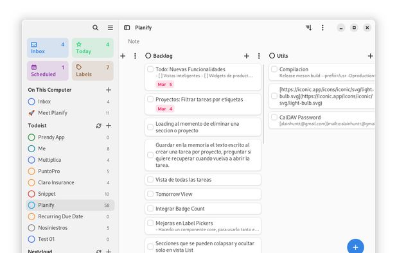Open the Scheduled filter card

coord(48,71)
